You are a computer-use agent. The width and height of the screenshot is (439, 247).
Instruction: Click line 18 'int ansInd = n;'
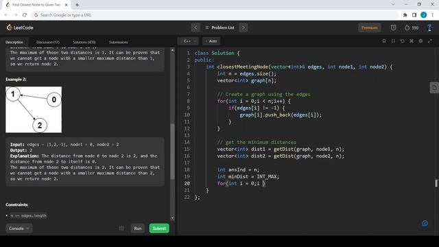tap(238, 169)
